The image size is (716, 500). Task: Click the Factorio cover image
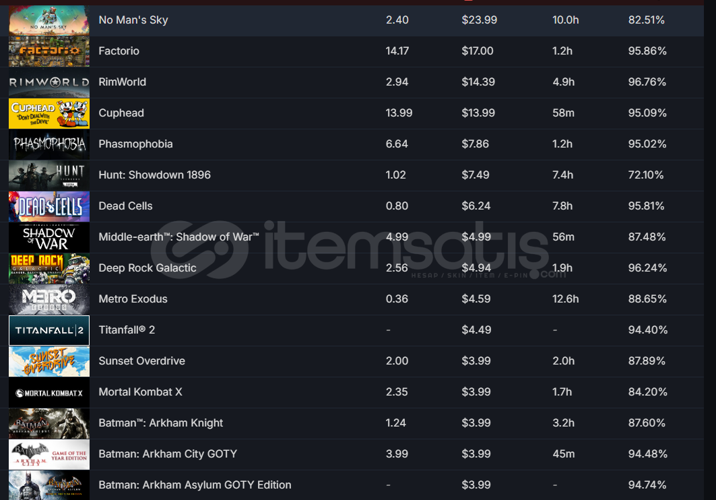click(49, 51)
